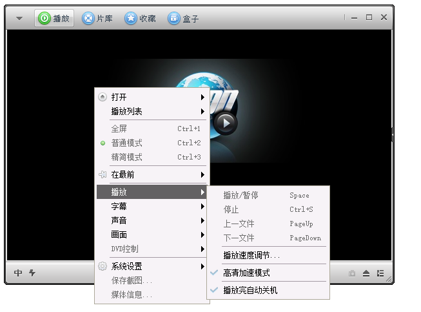
Task: Click the camera screenshot icon
Action: point(352,273)
